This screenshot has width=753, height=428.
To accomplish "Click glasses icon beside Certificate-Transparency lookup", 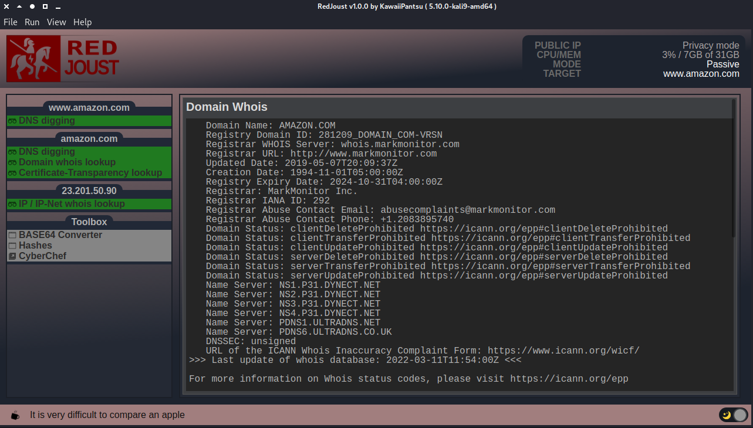I will click(12, 173).
